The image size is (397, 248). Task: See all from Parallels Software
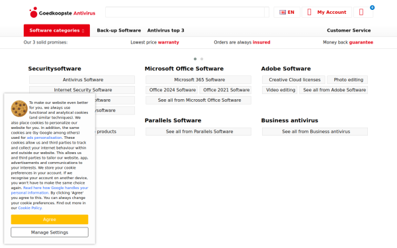pyautogui.click(x=198, y=132)
